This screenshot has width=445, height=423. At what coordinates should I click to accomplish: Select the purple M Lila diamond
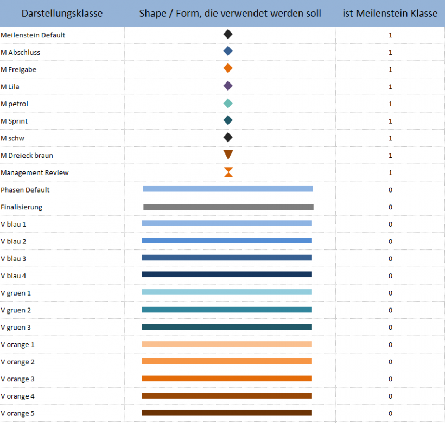(x=228, y=86)
